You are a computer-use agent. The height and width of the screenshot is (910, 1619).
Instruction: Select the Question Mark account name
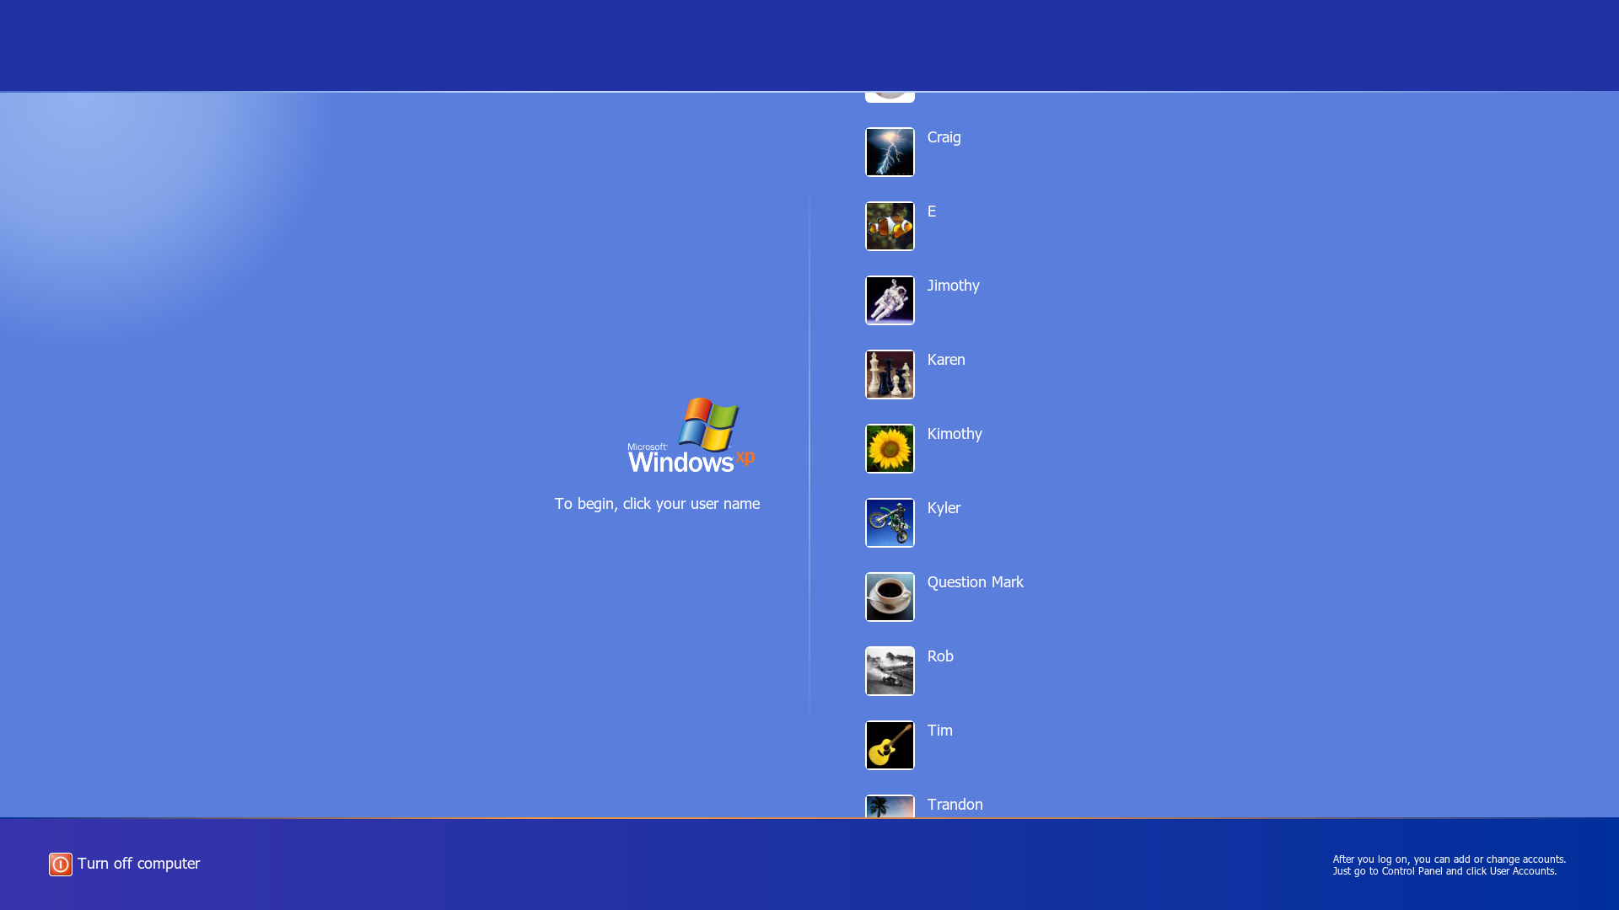point(975,582)
